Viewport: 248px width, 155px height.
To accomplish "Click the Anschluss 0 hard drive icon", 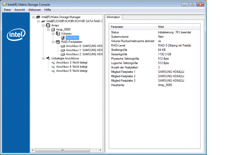I will coord(63,46).
